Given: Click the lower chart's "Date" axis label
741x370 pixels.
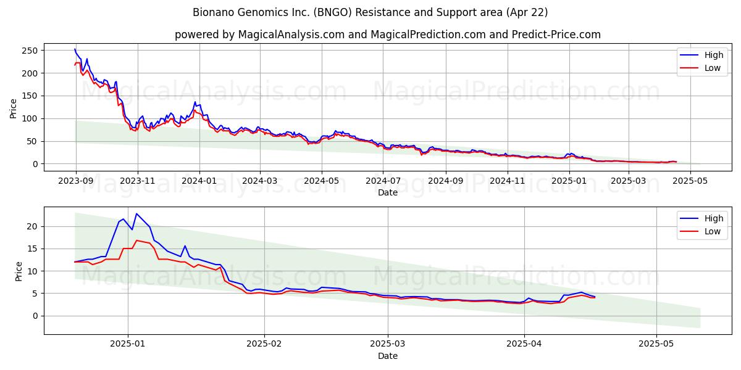Looking at the screenshot, I should point(387,356).
